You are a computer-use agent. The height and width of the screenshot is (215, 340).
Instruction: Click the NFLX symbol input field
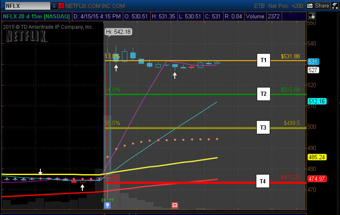point(27,6)
